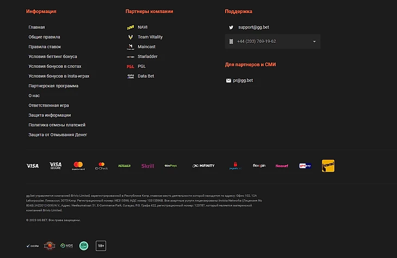Expand phone list using dropdown arrow
Viewport: 397px width, 258px height.
click(x=314, y=41)
